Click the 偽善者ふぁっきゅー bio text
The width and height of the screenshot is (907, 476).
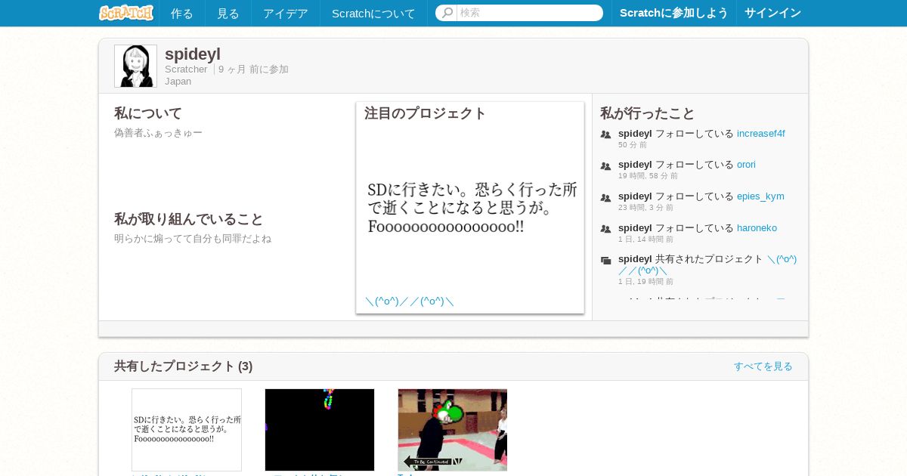point(158,133)
